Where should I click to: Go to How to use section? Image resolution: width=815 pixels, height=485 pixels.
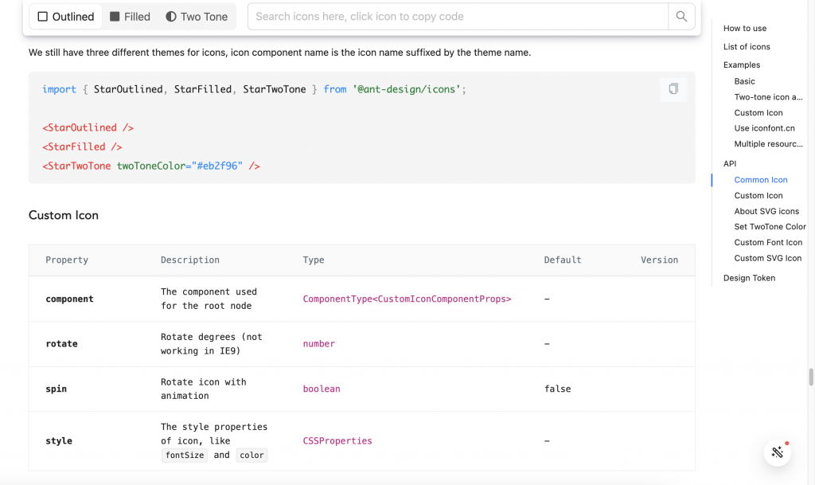(x=745, y=29)
